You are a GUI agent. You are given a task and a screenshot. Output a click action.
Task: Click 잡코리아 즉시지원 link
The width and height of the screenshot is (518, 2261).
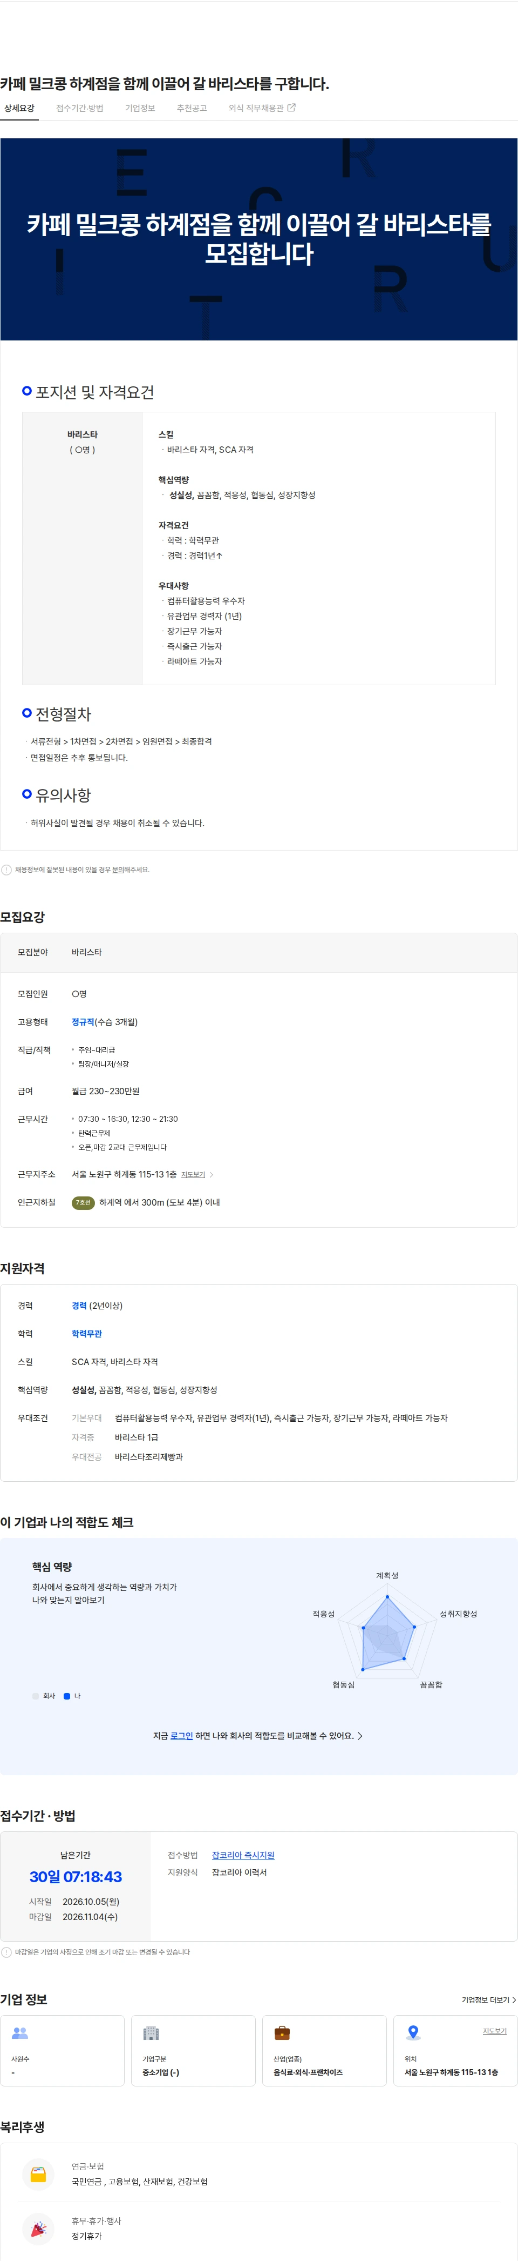[243, 1855]
